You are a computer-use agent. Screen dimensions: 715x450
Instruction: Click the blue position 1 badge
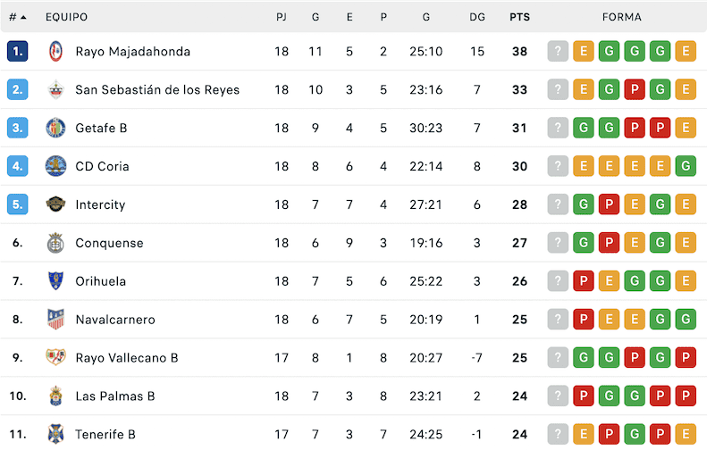coord(17,52)
